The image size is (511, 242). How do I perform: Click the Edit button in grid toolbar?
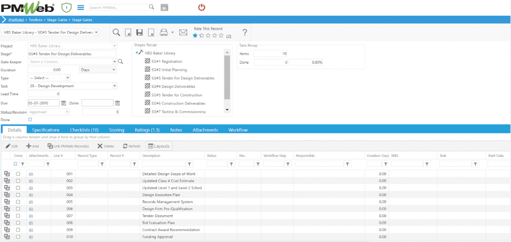[12, 146]
